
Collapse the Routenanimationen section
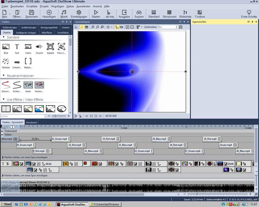(x=4, y=76)
